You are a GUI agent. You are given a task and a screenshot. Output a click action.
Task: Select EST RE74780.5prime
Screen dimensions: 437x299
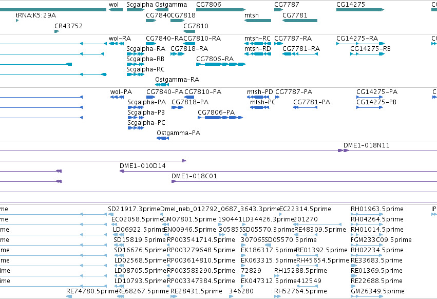92,291
